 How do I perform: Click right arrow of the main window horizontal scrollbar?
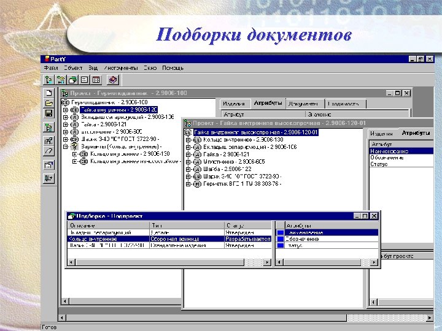(429, 318)
